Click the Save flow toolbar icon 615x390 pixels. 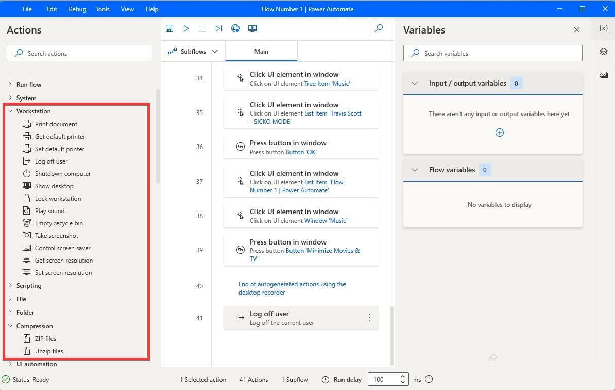click(x=169, y=28)
